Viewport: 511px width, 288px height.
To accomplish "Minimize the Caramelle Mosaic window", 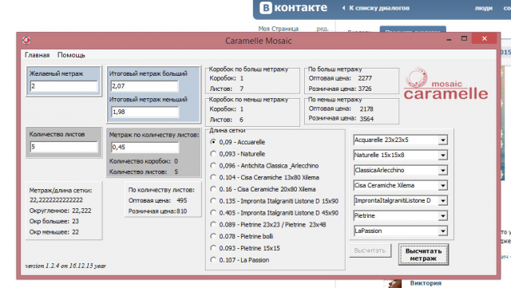I will coord(449,39).
